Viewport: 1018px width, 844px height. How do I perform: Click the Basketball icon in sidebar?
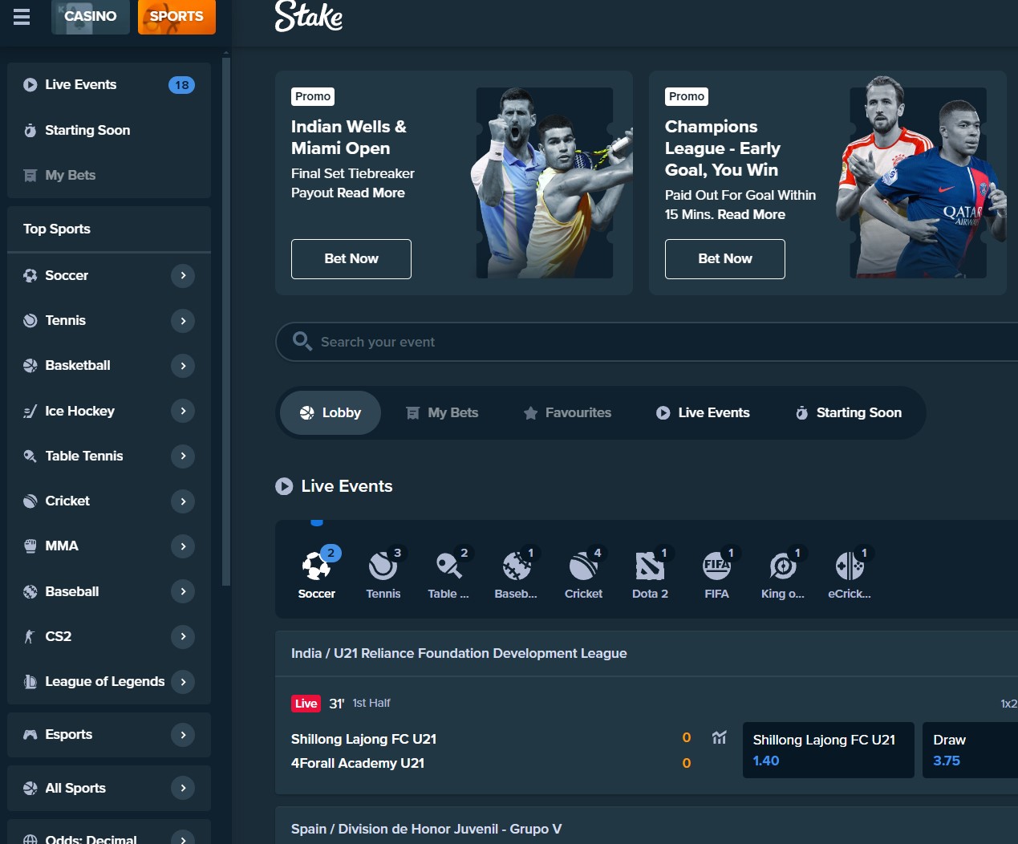[x=30, y=365]
